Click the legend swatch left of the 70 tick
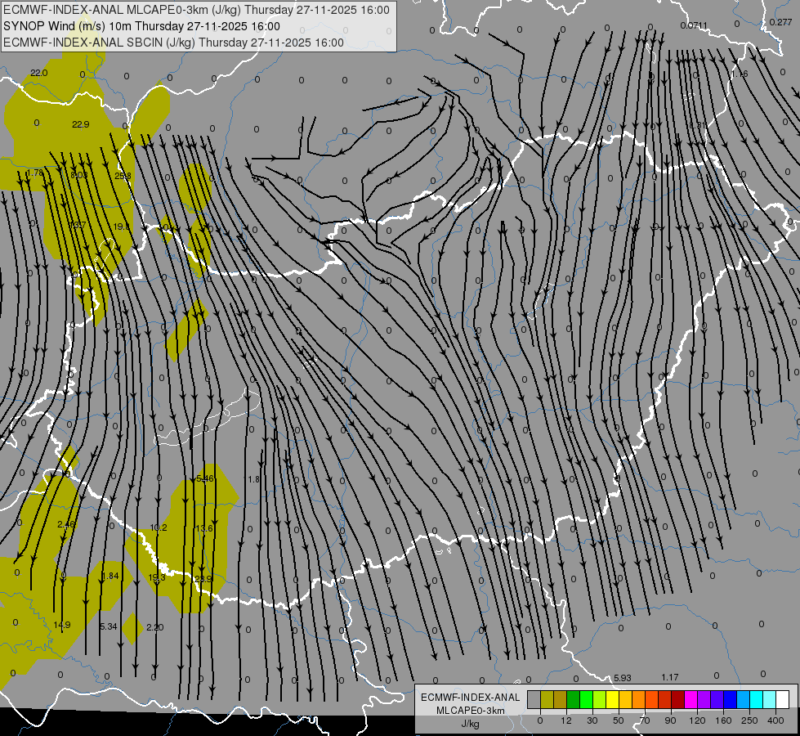Screen dimensions: 800x736 click(638, 699)
